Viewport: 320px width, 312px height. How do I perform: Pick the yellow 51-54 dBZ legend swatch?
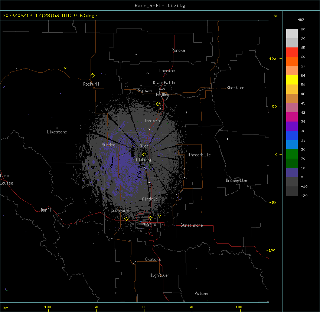click(x=292, y=80)
